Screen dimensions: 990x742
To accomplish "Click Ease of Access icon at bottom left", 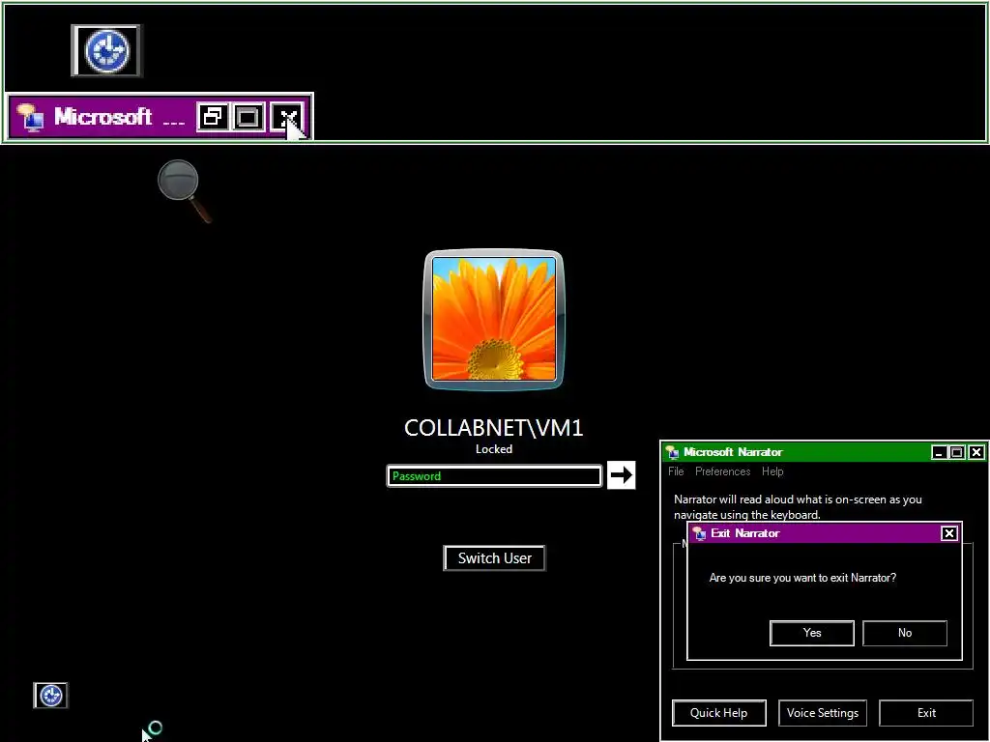I will (x=50, y=696).
